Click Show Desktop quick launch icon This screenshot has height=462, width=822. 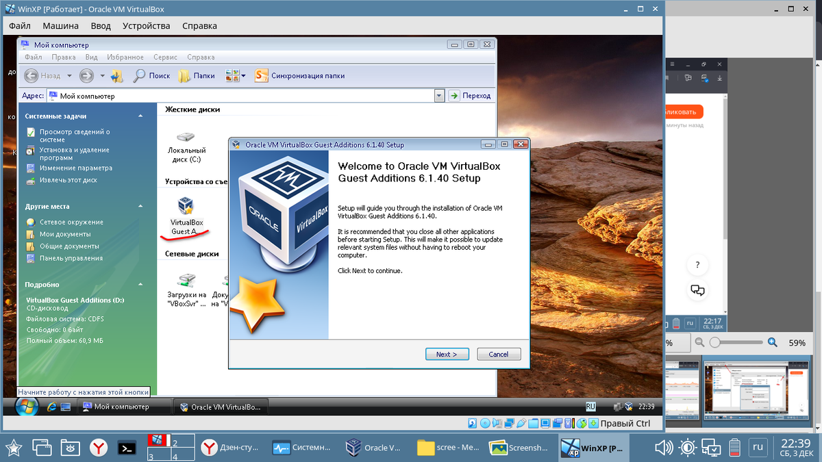pos(65,407)
